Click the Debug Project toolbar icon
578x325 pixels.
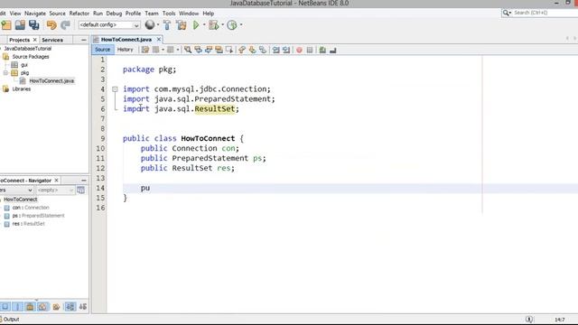pyautogui.click(x=213, y=25)
